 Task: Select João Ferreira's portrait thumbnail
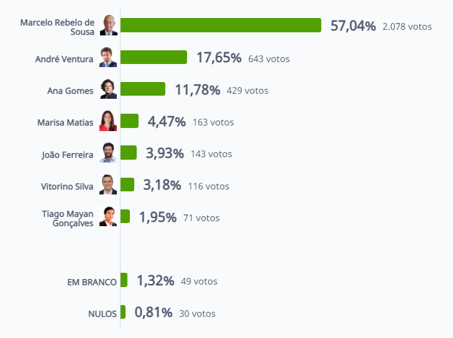[108, 152]
